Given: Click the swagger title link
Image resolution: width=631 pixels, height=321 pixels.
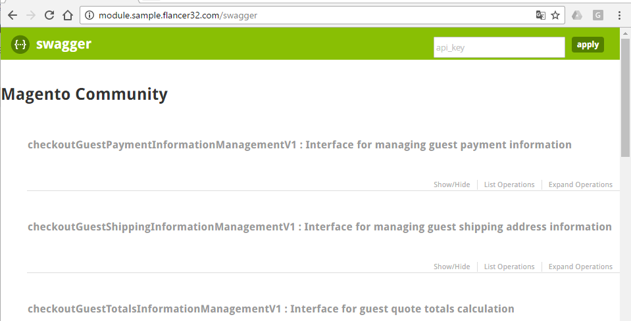Looking at the screenshot, I should (x=64, y=44).
